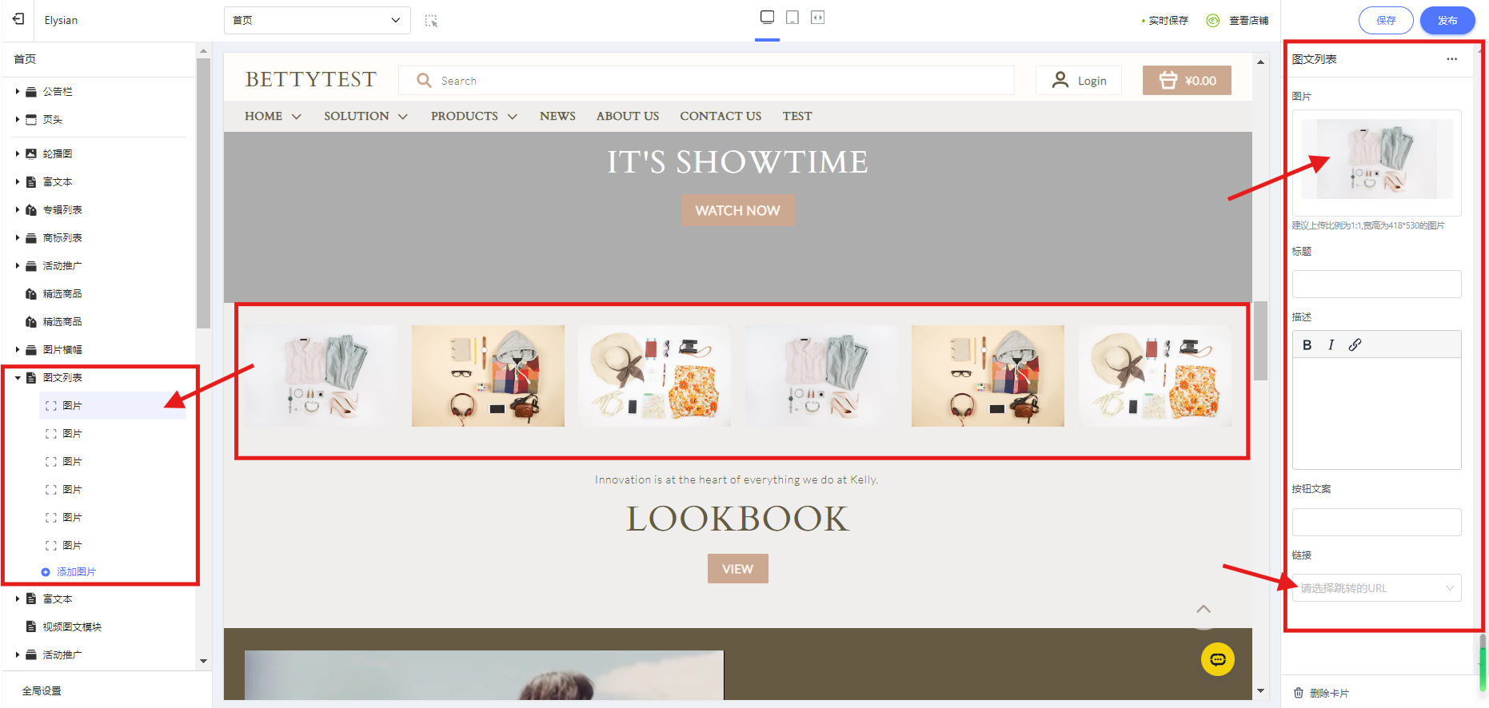The height and width of the screenshot is (708, 1489).
Task: Apply bold formatting in 描述 editor
Action: coord(1307,345)
